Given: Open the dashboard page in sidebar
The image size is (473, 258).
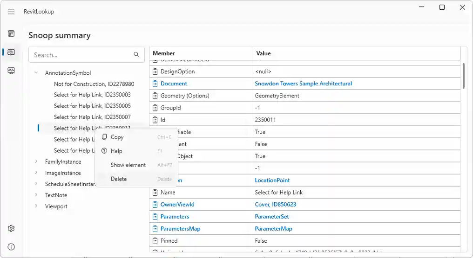Looking at the screenshot, I should 11,33.
